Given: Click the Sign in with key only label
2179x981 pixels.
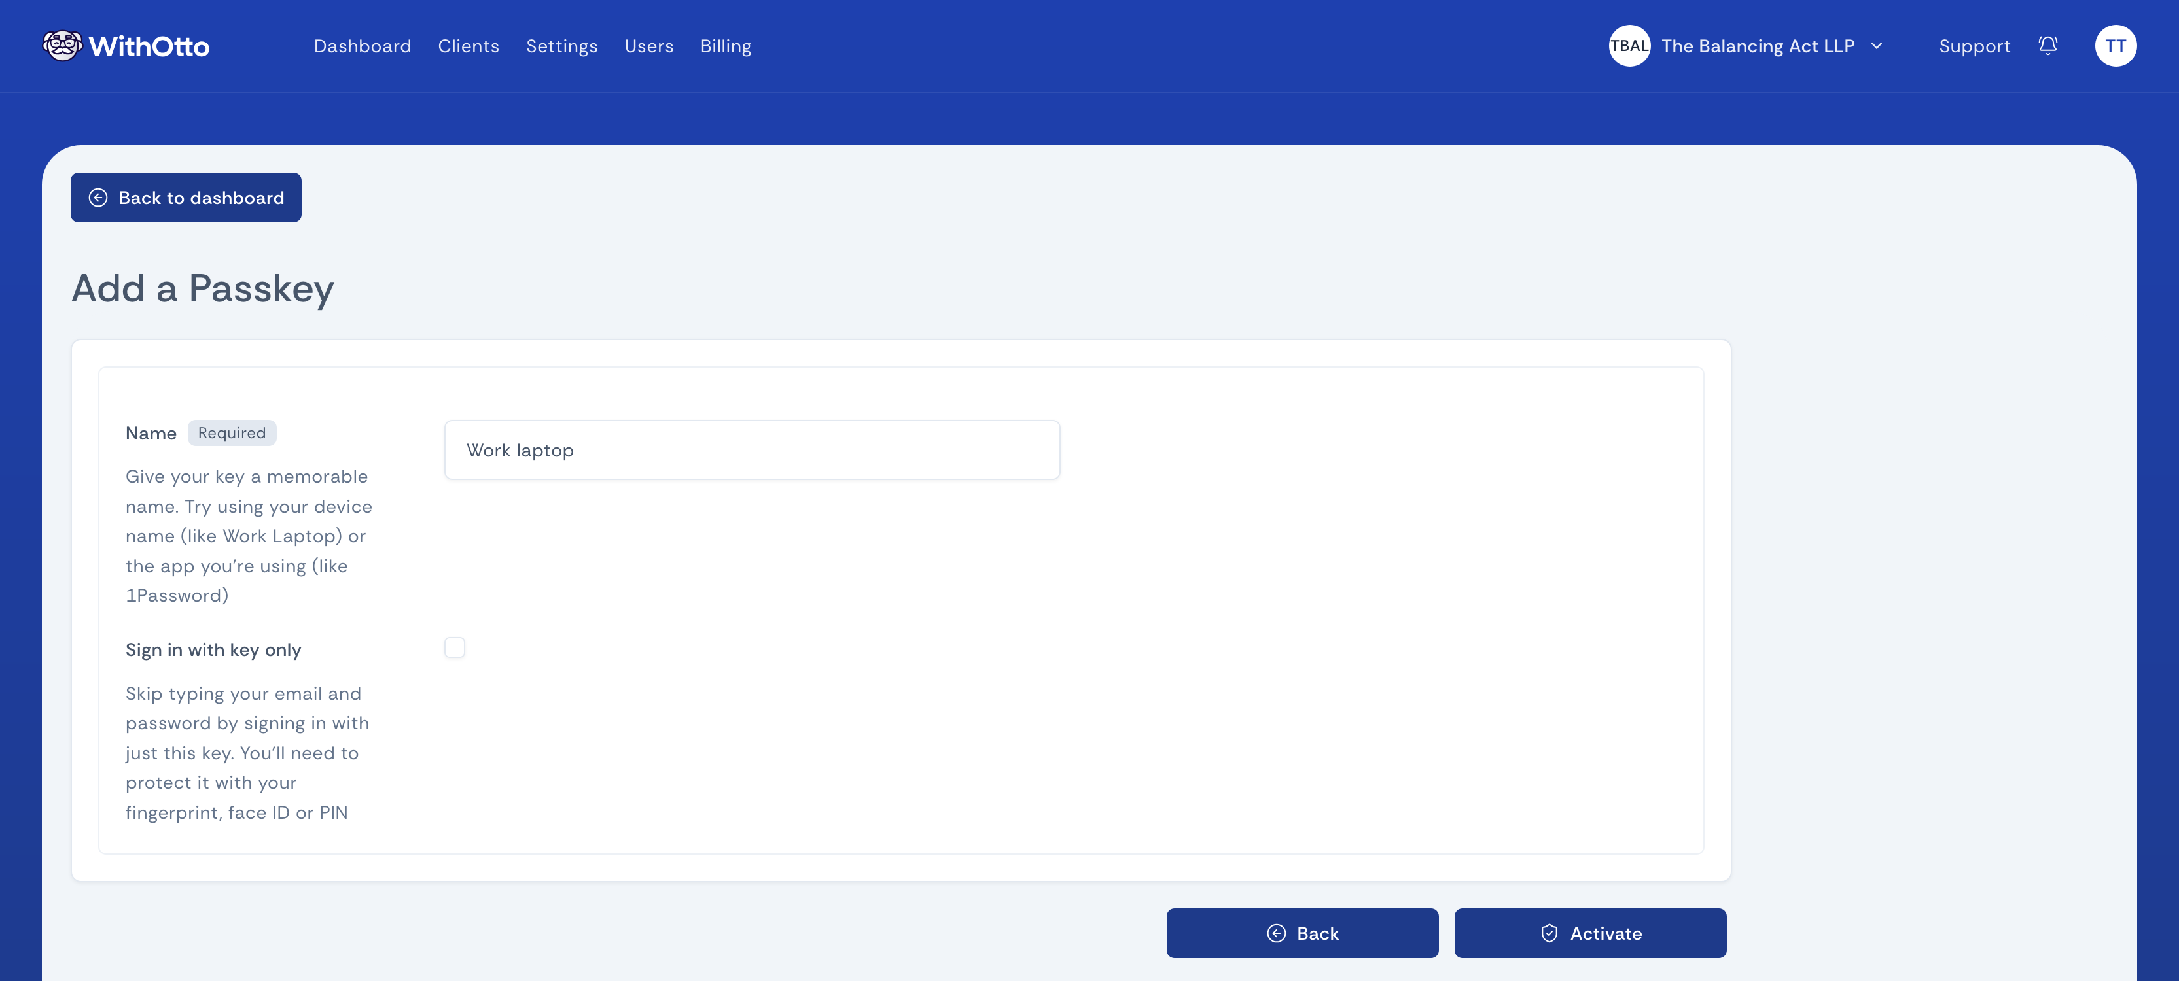Looking at the screenshot, I should (x=213, y=649).
